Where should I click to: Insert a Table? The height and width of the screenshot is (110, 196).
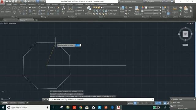point(78,14)
